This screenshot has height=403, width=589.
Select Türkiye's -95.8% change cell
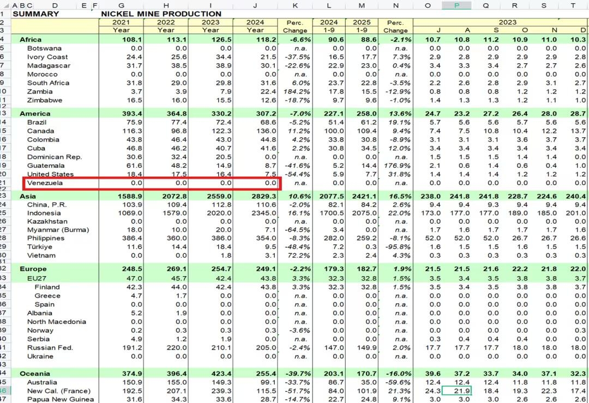click(395, 247)
